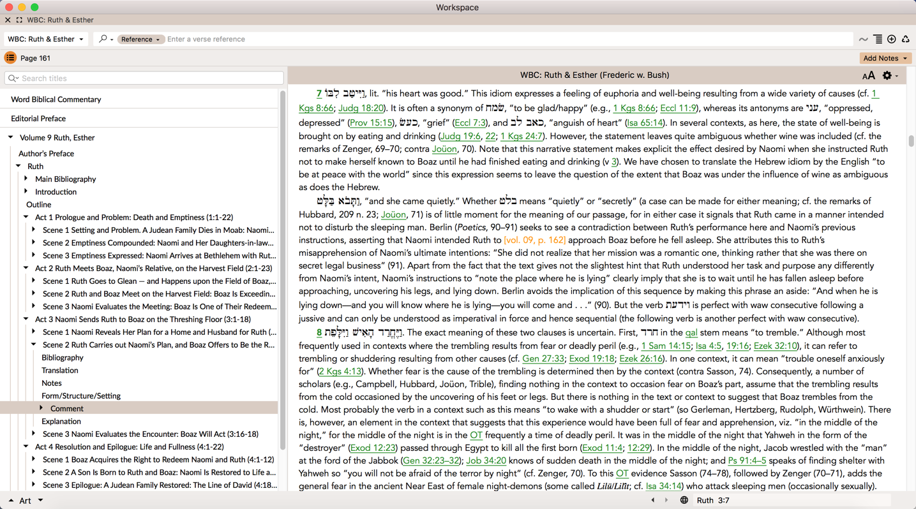Viewport: 916px width, 509px height.
Task: Open Scene 2 Ruth and Boaz Meet on the Harvest Field
Action: tap(159, 294)
